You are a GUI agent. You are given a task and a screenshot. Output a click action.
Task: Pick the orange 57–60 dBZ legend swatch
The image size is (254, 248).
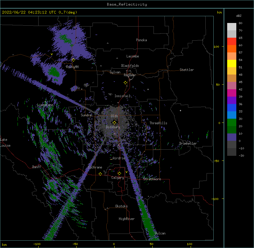coord(232,49)
